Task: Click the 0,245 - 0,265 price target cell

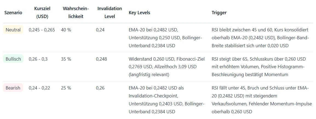Action: pyautogui.click(x=42, y=30)
